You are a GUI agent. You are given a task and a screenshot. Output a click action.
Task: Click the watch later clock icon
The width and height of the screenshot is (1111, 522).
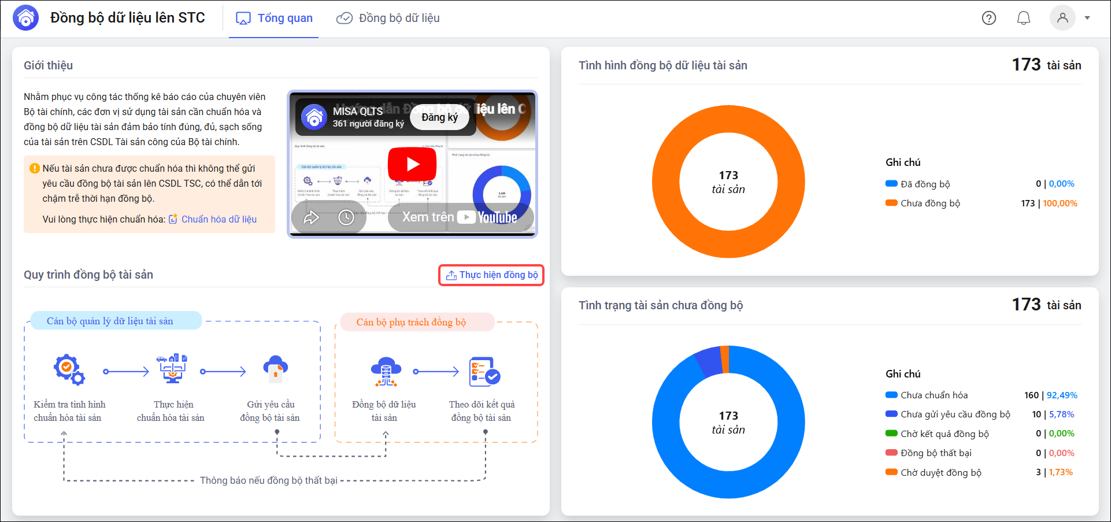pos(346,218)
